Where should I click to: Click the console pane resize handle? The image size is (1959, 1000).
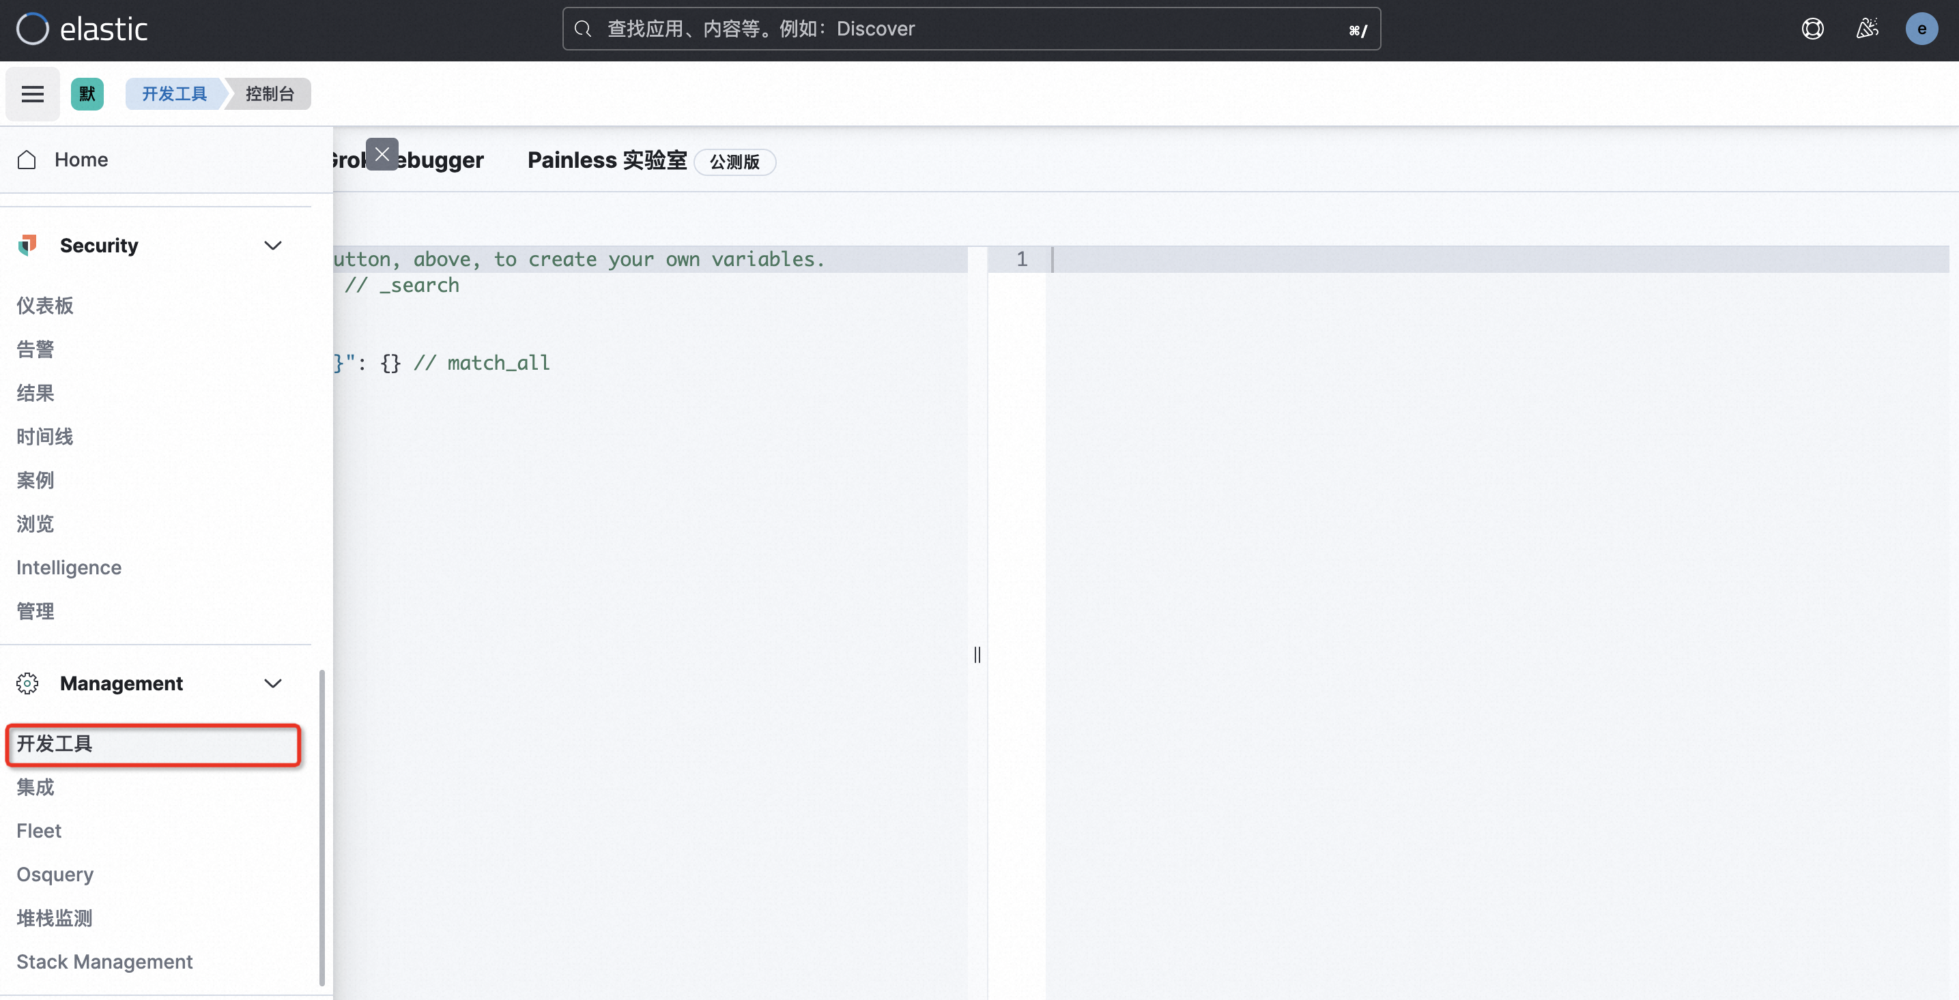(977, 654)
